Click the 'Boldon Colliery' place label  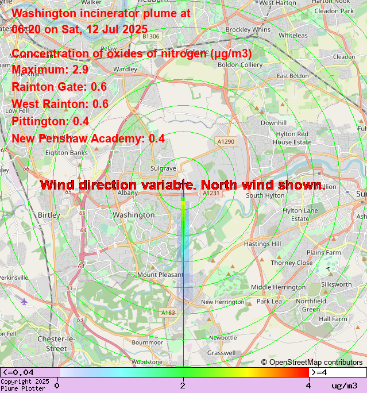pos(240,65)
